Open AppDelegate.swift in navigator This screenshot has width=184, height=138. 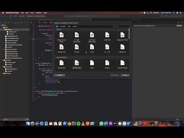pos(11,36)
